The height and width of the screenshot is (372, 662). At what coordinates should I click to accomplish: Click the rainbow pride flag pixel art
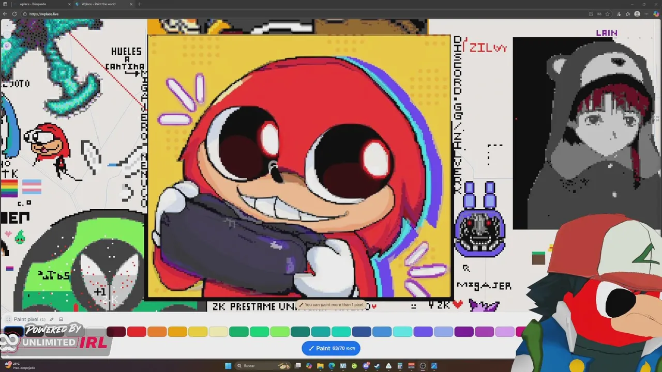(9, 188)
